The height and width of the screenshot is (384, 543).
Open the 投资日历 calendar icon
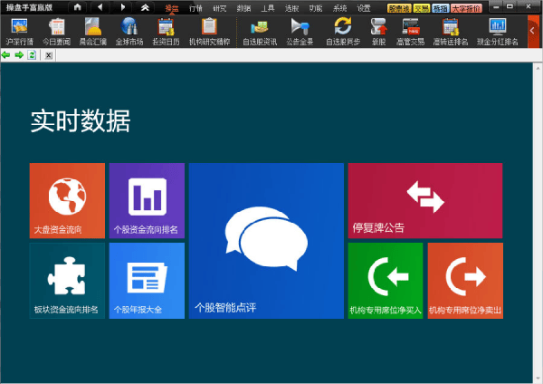coord(166,31)
